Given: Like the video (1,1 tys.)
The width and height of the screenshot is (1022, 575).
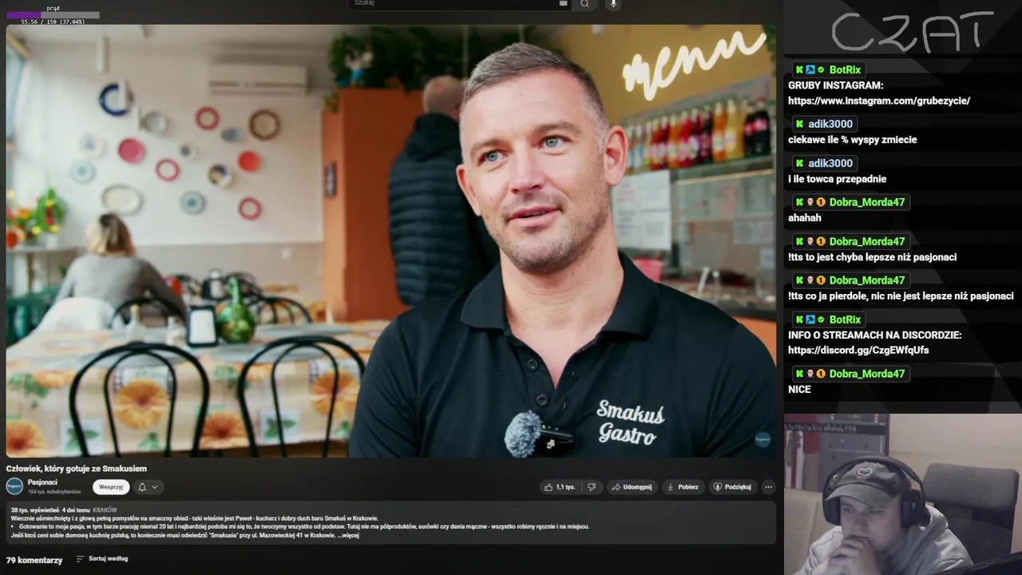Looking at the screenshot, I should coord(560,487).
